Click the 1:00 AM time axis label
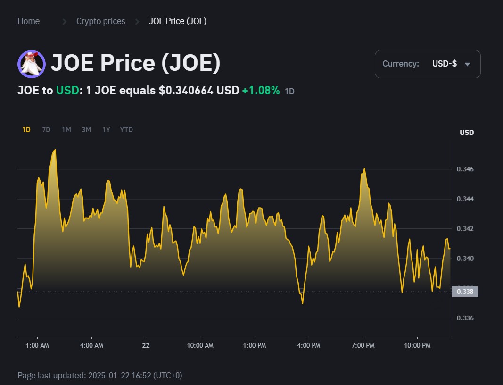This screenshot has width=503, height=385. tap(37, 345)
